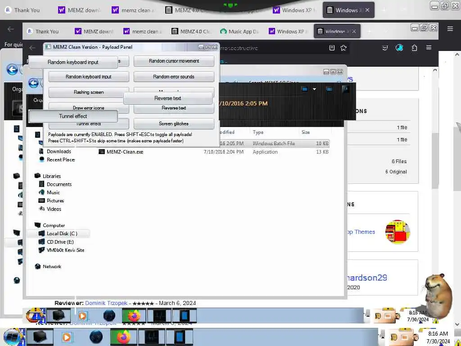
Task: Sort by the Size column header
Action: (x=306, y=132)
